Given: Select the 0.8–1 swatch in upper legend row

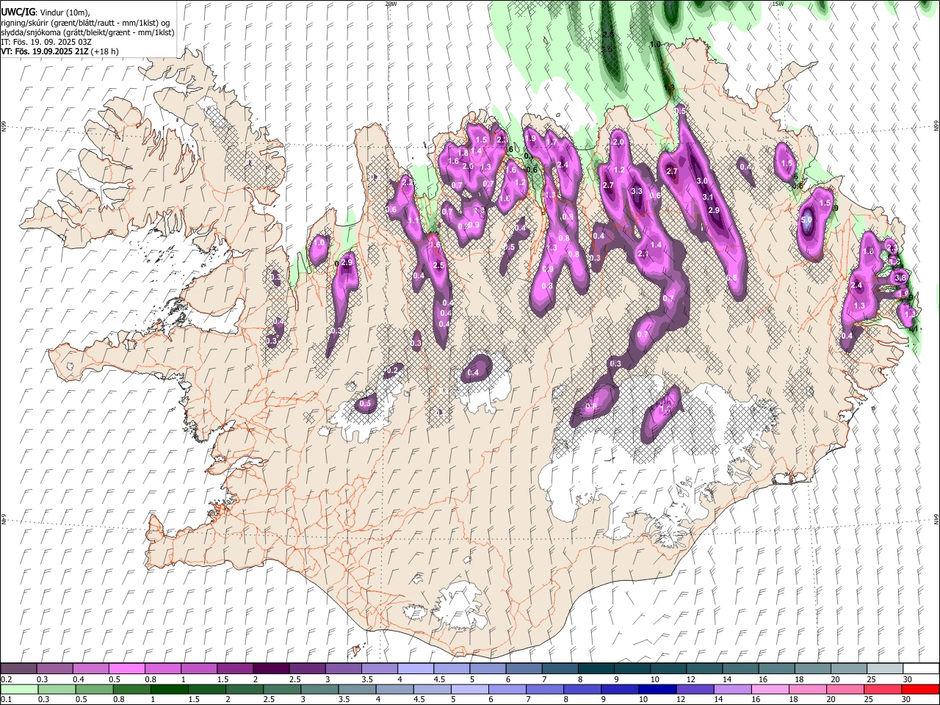Looking at the screenshot, I should 163,668.
